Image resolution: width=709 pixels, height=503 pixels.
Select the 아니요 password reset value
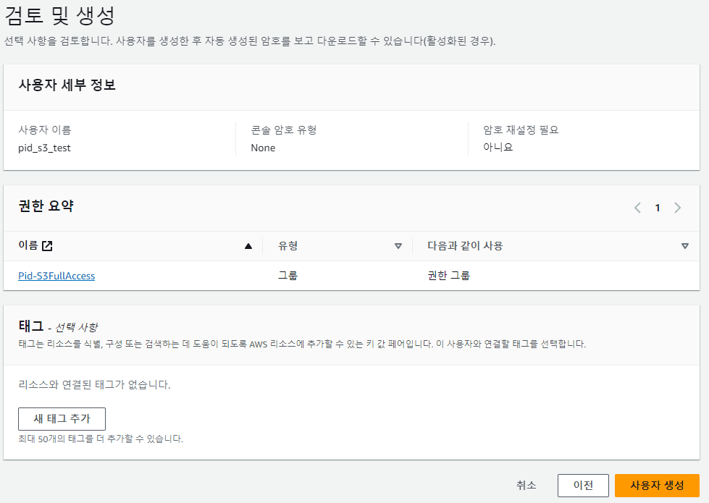(498, 147)
